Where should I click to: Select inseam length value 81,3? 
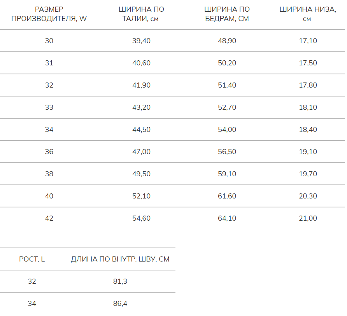[120, 281]
